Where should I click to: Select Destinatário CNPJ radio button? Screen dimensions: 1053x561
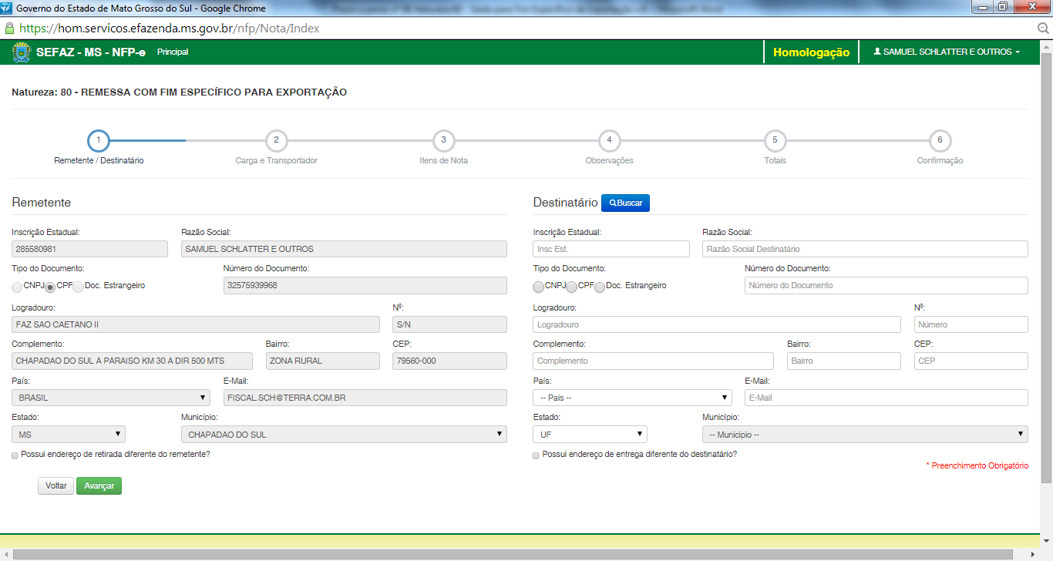point(538,287)
